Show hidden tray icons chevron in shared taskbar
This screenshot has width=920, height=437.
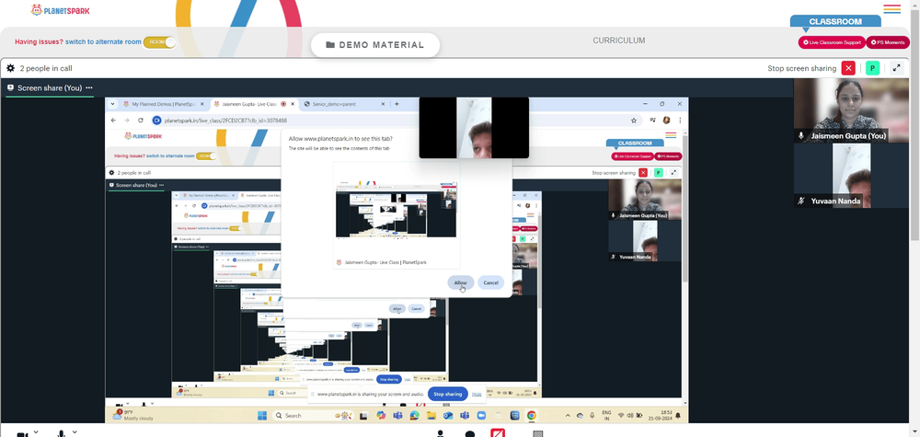[x=568, y=415]
